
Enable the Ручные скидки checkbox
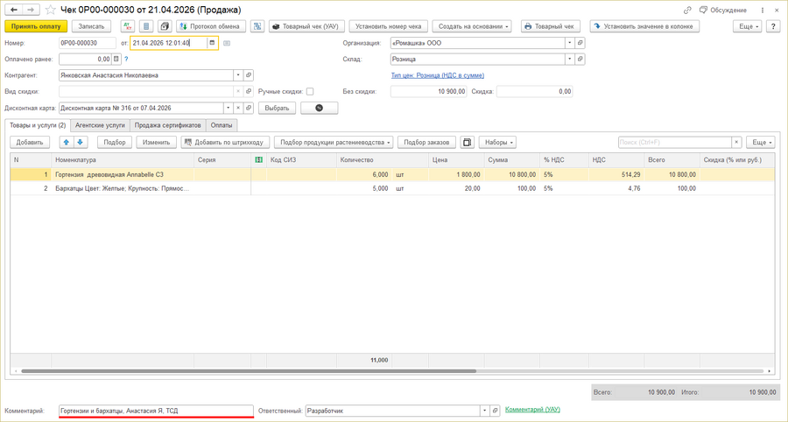[310, 92]
